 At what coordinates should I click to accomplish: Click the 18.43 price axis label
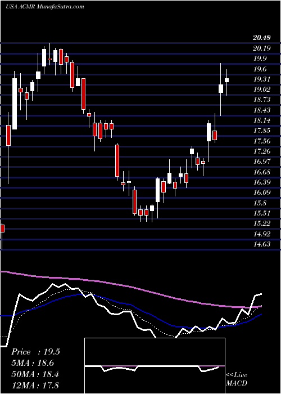click(262, 110)
